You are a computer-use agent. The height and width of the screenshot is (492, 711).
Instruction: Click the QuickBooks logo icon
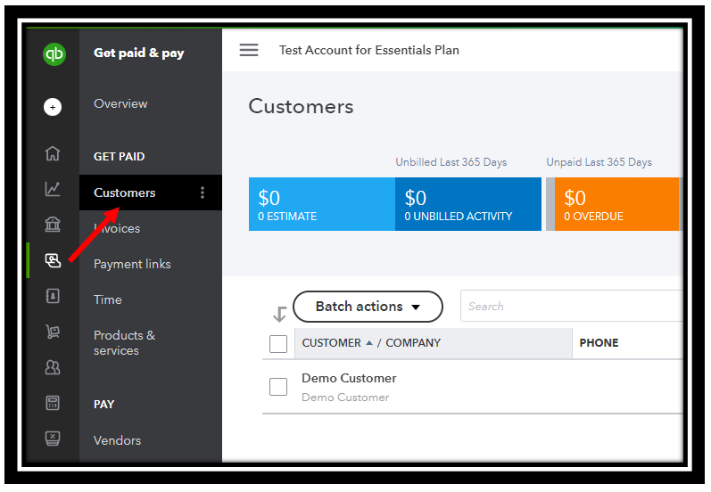(x=54, y=53)
